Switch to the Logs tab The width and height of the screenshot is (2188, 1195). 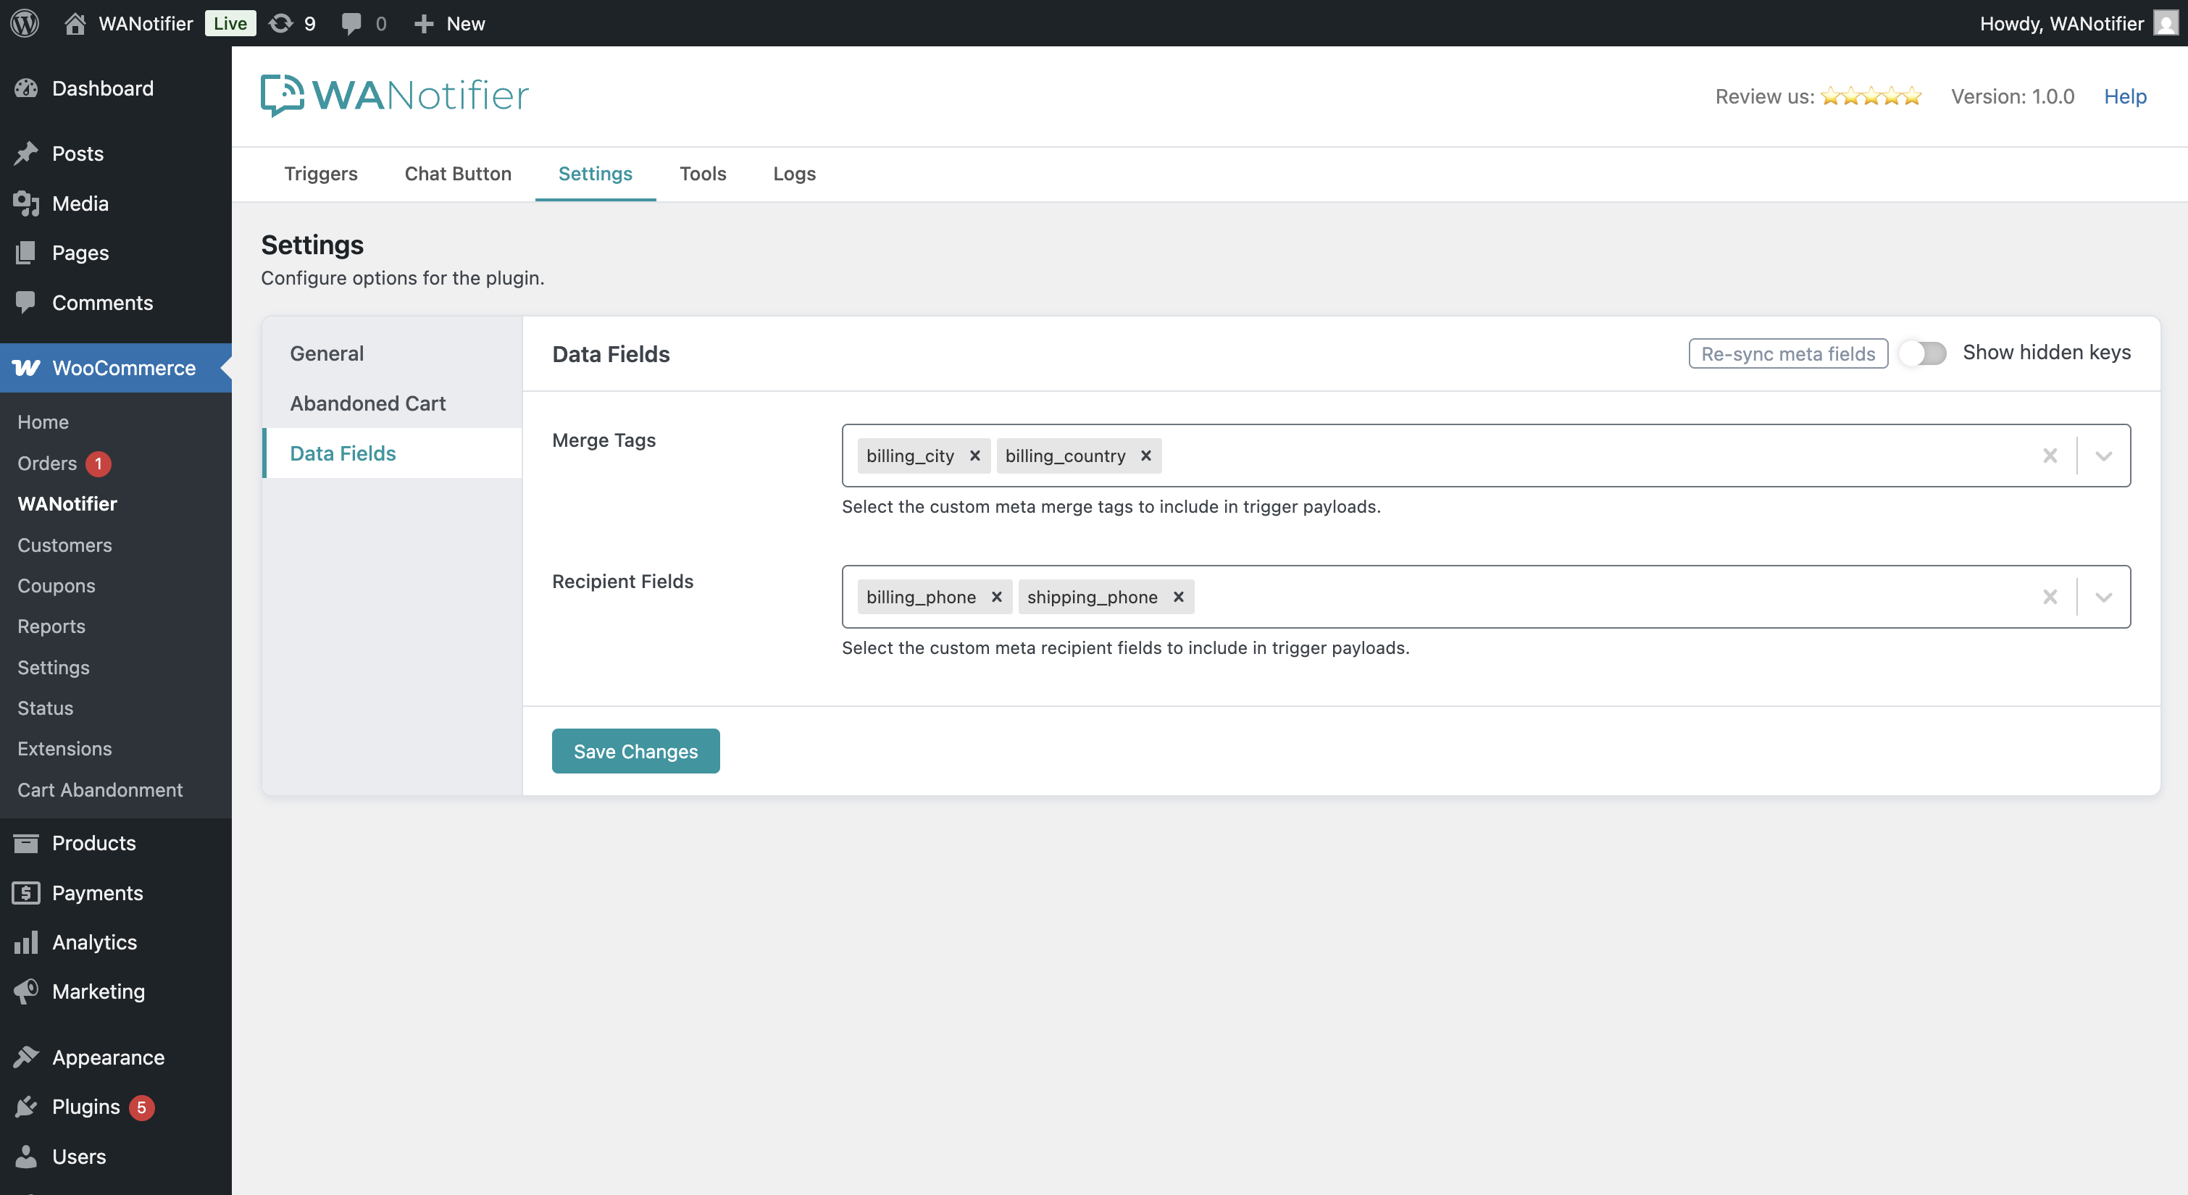pos(793,173)
